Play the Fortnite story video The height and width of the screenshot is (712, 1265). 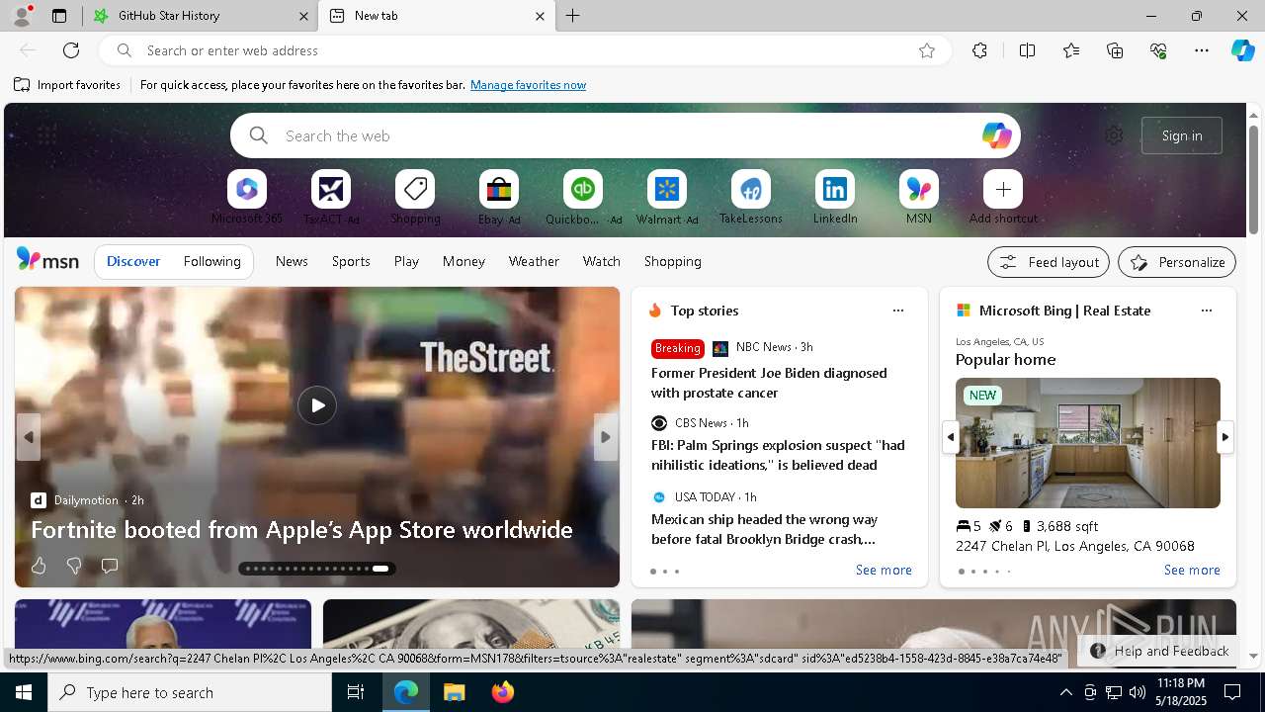317,405
